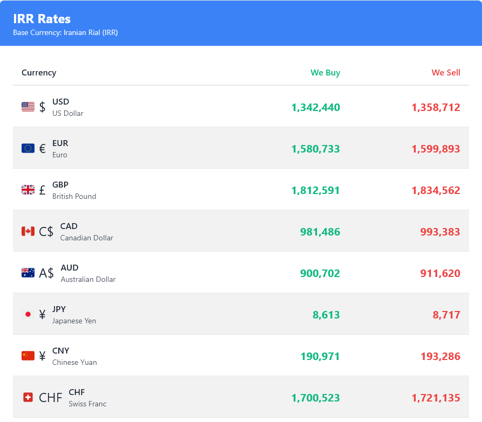The width and height of the screenshot is (482, 422).
Task: Click the JPY row for Japanese Yen
Action: [x=241, y=314]
